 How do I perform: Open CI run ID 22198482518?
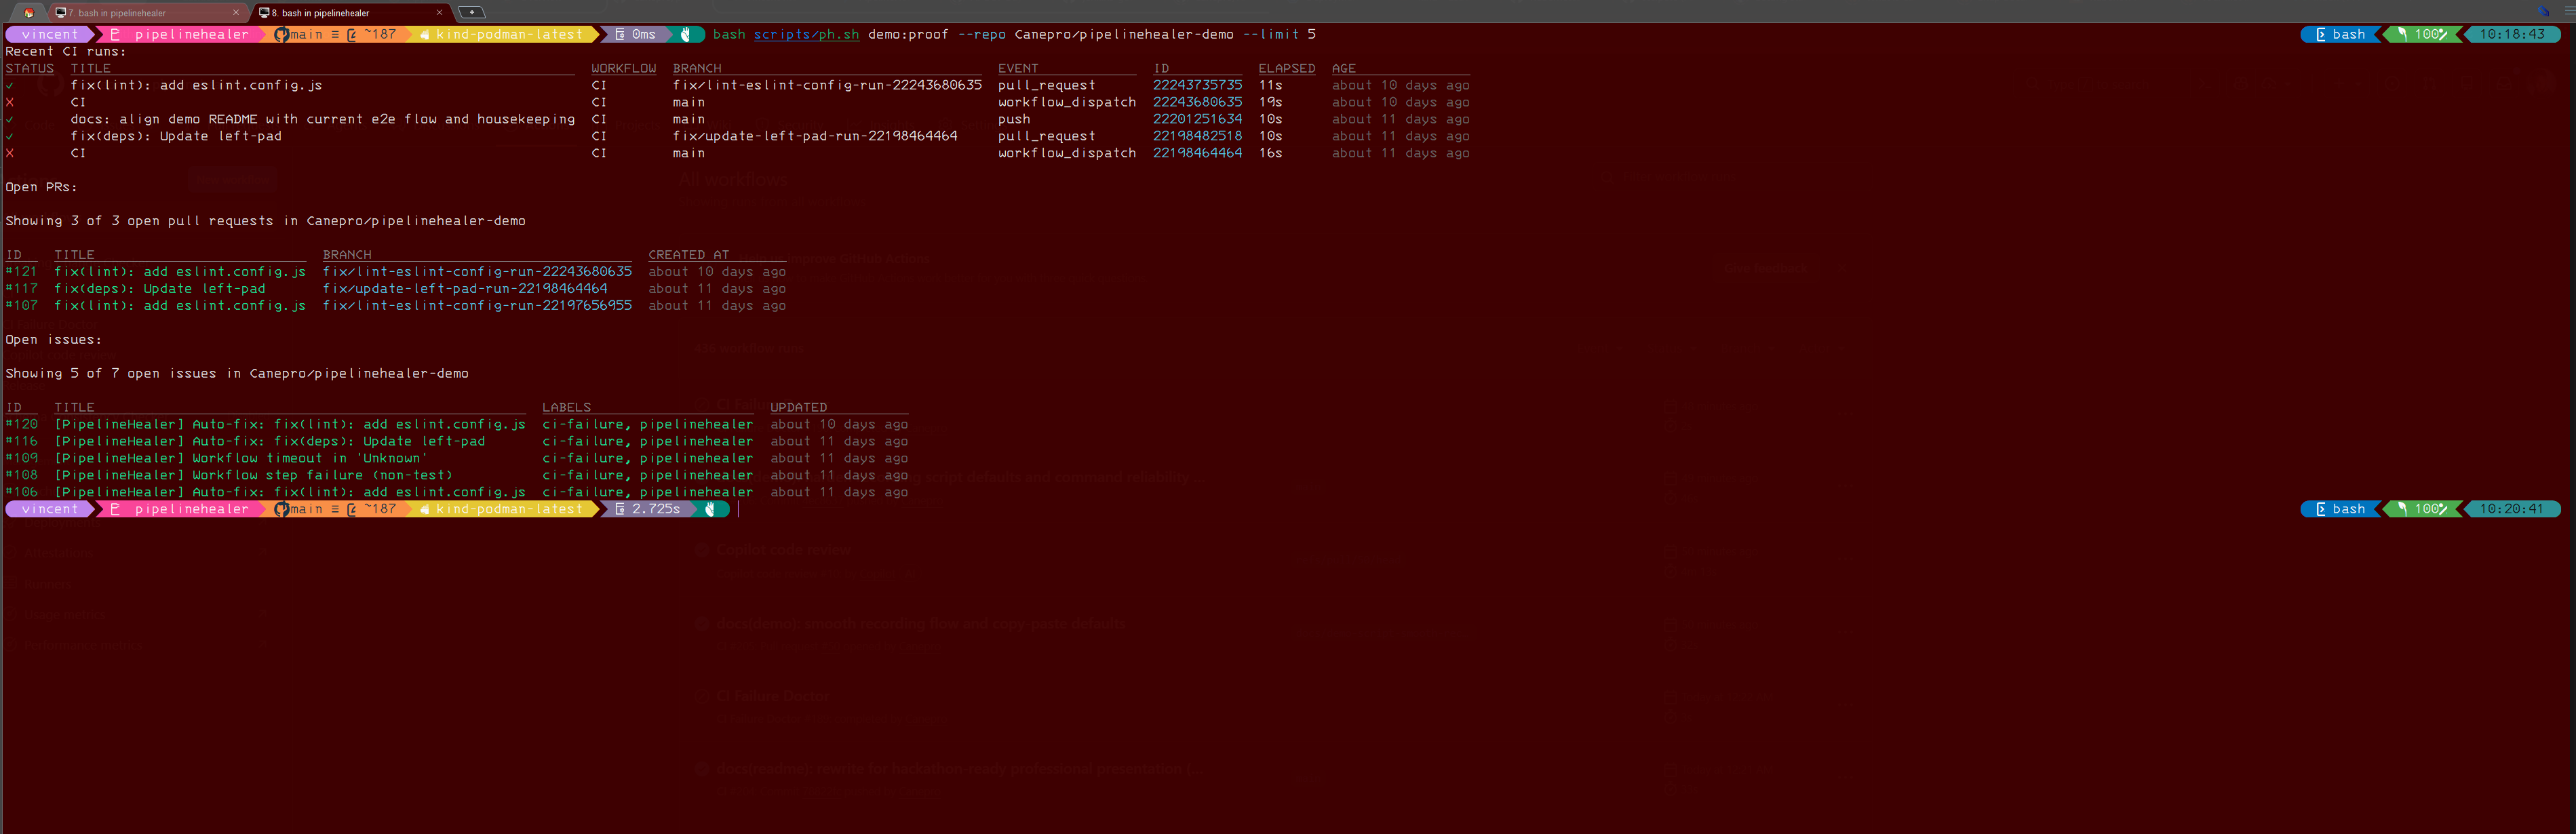(1197, 136)
